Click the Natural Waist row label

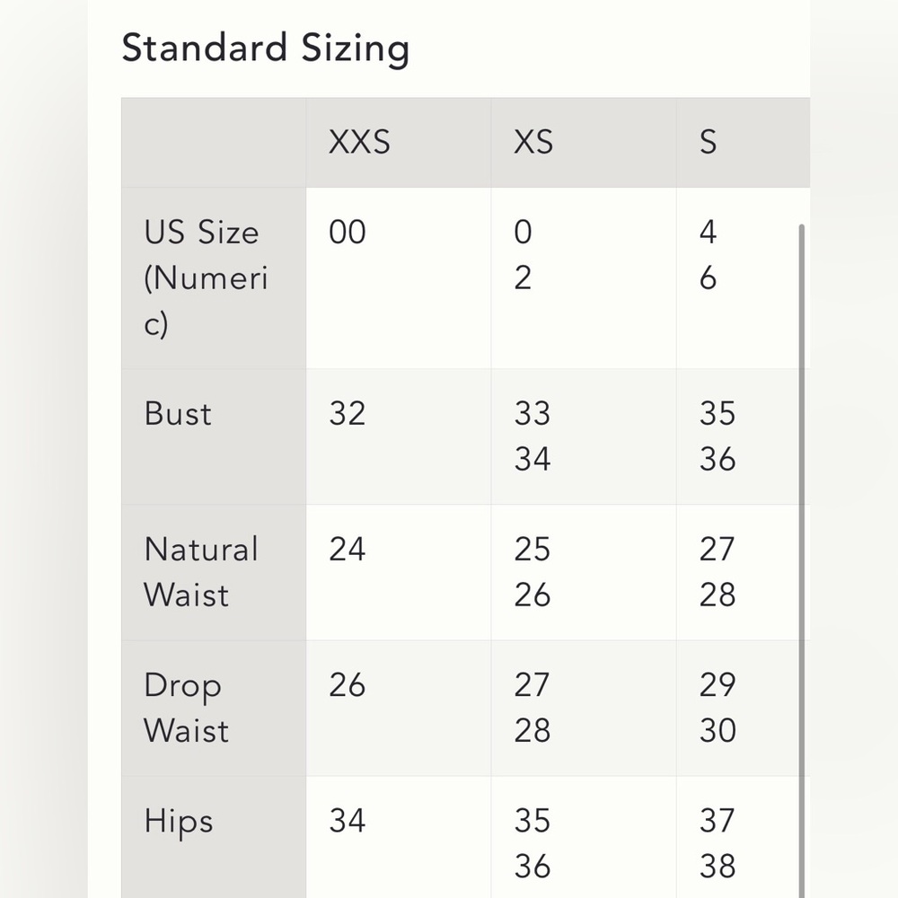pyautogui.click(x=201, y=571)
